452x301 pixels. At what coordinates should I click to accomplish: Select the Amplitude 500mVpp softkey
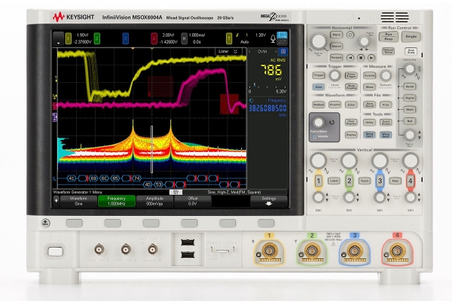(x=154, y=201)
